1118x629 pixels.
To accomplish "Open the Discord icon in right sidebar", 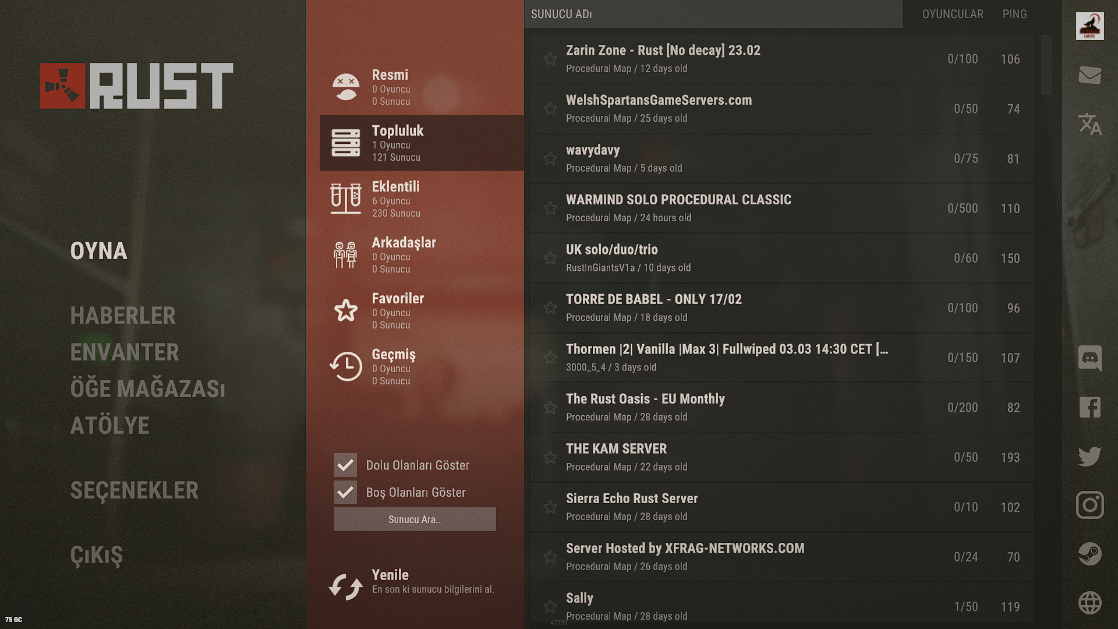I will 1089,358.
